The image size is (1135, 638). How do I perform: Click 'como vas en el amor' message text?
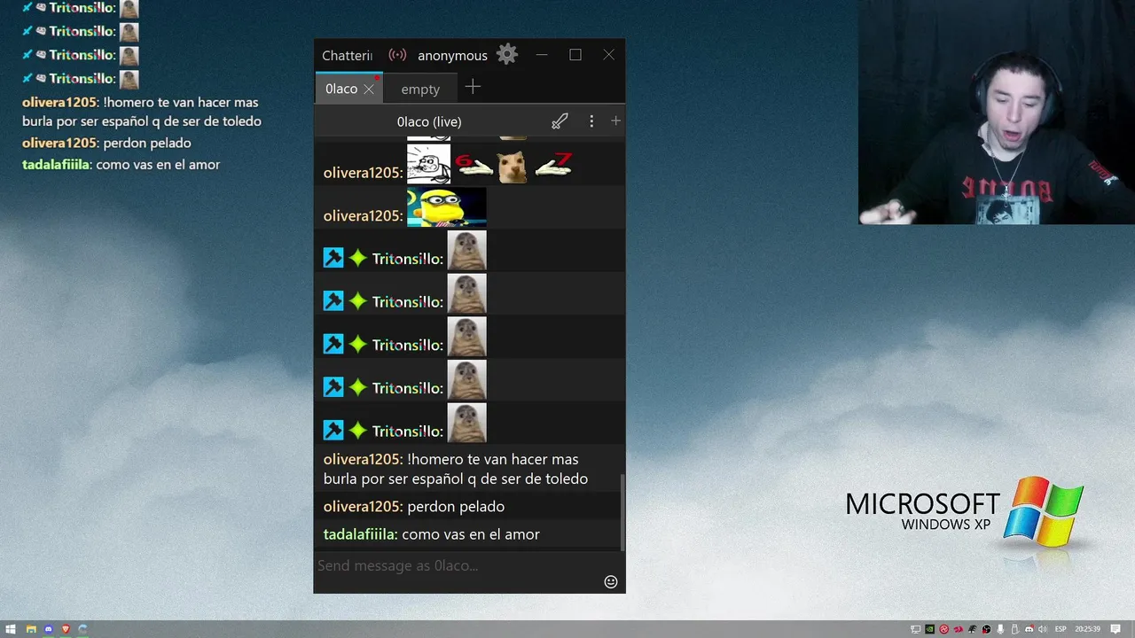(x=471, y=534)
